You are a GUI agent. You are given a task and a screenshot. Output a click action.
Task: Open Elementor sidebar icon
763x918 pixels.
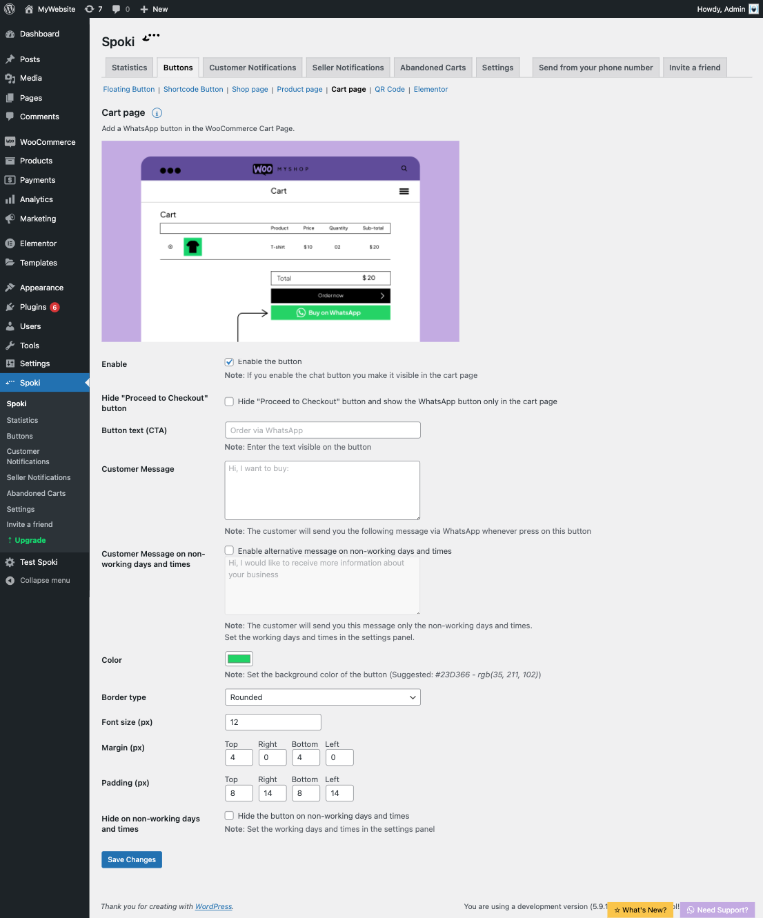[10, 243]
